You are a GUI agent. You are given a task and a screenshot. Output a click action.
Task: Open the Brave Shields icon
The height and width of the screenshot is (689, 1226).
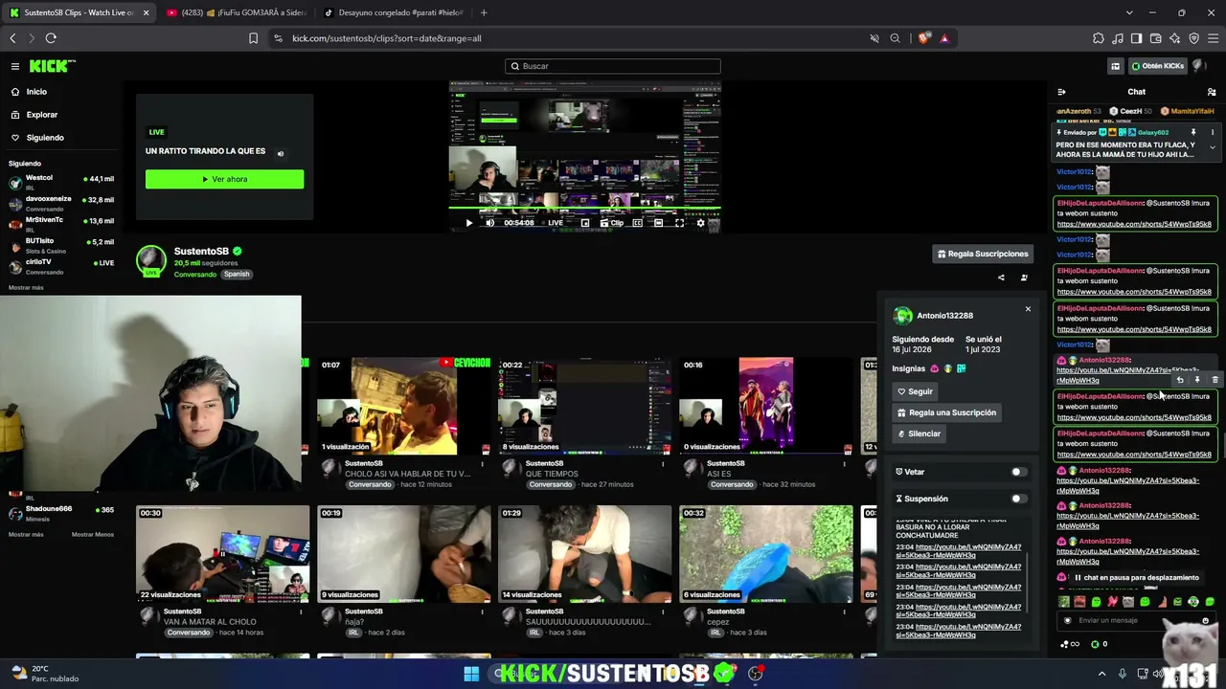[x=923, y=38]
